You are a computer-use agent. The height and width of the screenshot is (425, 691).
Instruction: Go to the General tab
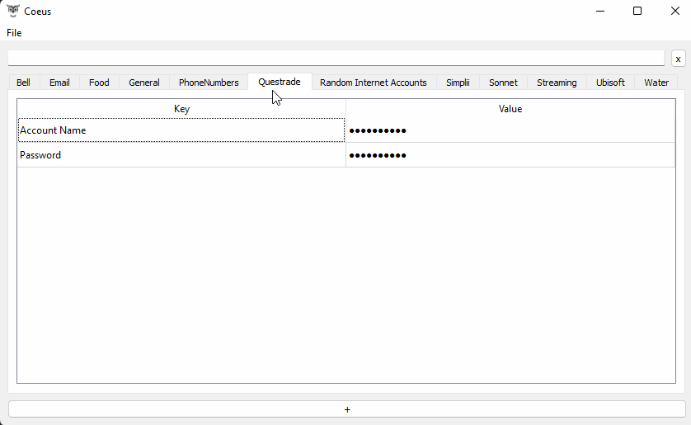(144, 83)
